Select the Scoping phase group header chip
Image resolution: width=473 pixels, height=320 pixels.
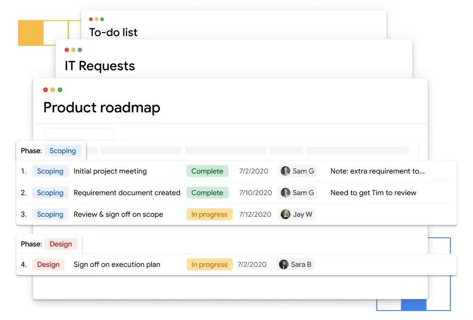[63, 151]
